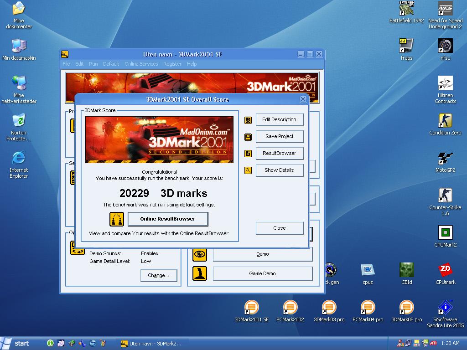Click the Demo button
Image resolution: width=467 pixels, height=350 pixels.
pyautogui.click(x=262, y=254)
